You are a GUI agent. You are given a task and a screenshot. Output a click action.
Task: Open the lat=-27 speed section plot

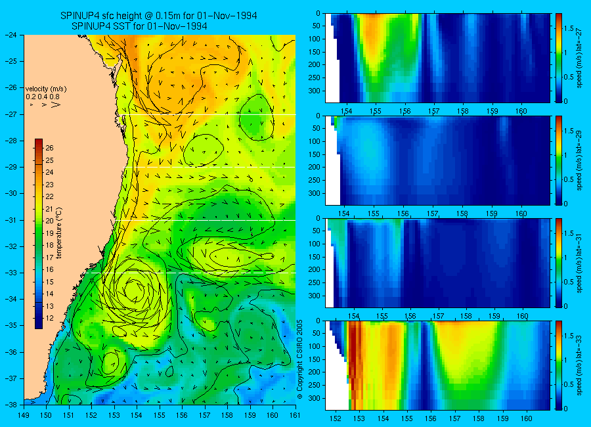437,58
